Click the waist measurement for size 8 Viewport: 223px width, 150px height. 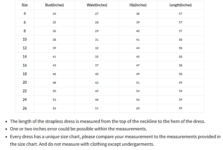[97, 31]
